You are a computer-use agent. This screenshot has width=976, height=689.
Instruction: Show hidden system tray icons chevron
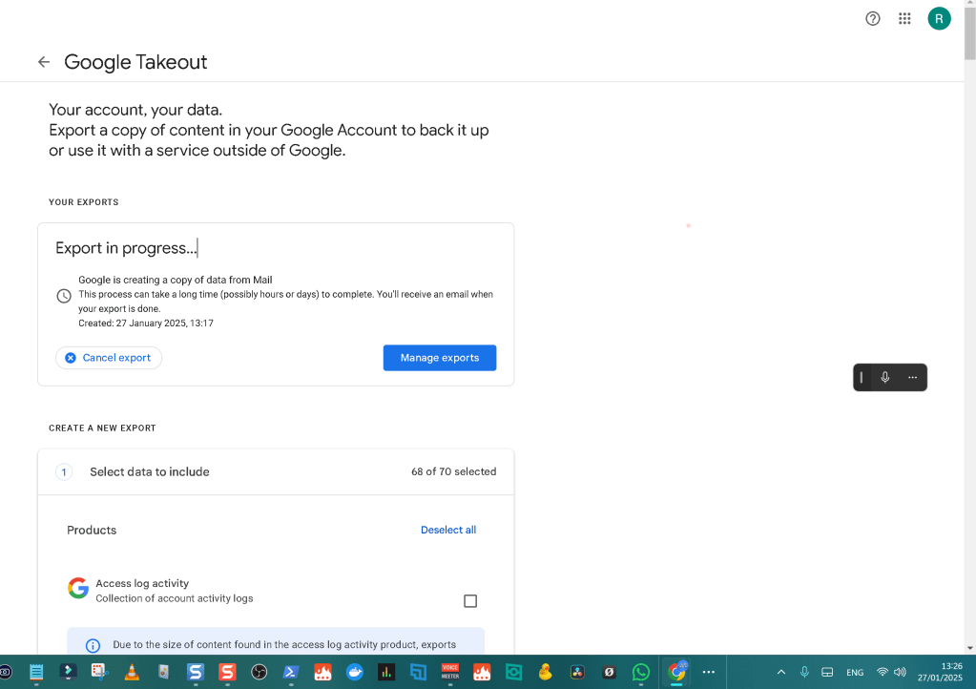781,672
